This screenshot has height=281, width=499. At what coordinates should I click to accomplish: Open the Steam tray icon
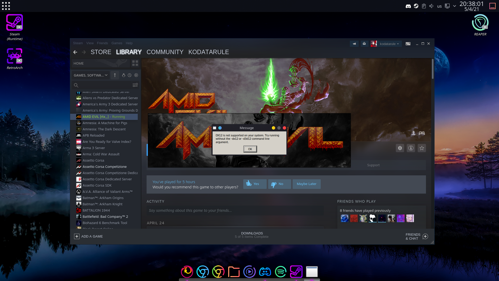[x=416, y=6]
